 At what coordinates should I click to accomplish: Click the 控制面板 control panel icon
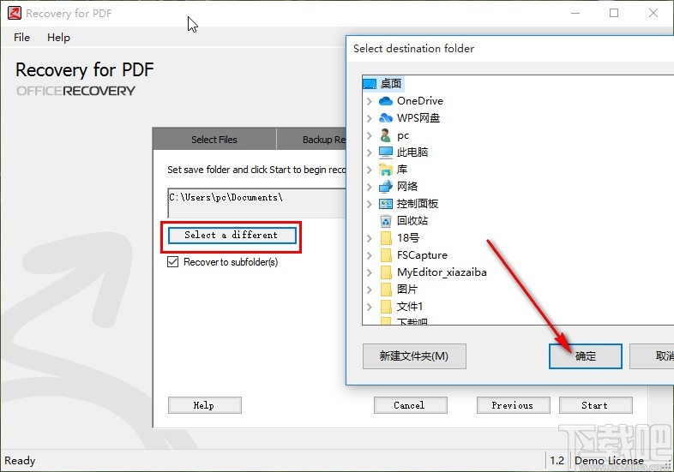coord(386,204)
